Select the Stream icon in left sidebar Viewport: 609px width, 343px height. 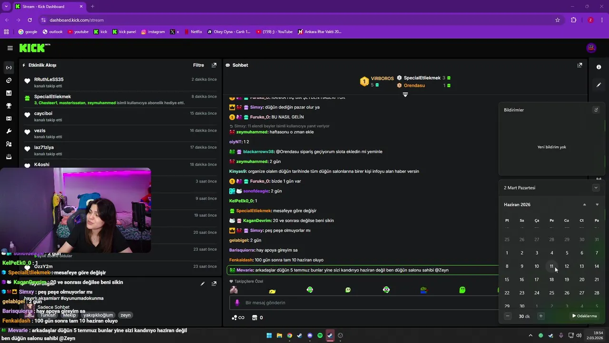point(9,68)
